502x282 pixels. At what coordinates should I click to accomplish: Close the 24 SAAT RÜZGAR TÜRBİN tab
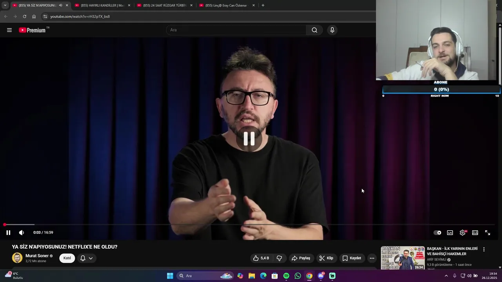coord(191,5)
